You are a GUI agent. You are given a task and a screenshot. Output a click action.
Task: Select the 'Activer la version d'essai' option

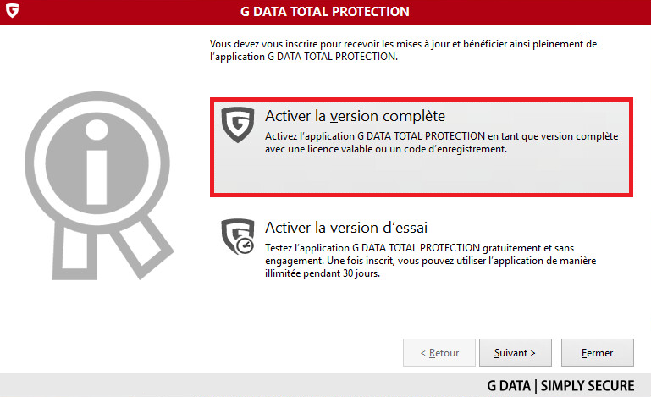click(422, 249)
